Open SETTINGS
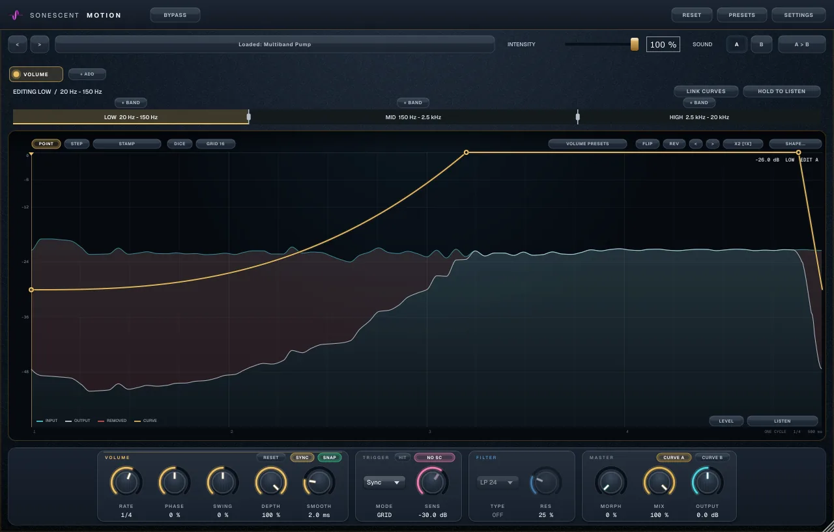Screen dimensions: 834x532 coord(799,15)
